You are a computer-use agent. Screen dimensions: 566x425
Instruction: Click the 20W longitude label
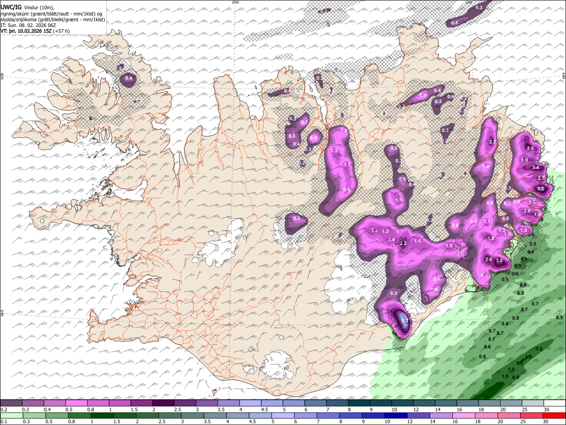click(x=235, y=2)
